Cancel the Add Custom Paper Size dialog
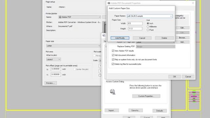The image size is (210, 118). point(142,38)
